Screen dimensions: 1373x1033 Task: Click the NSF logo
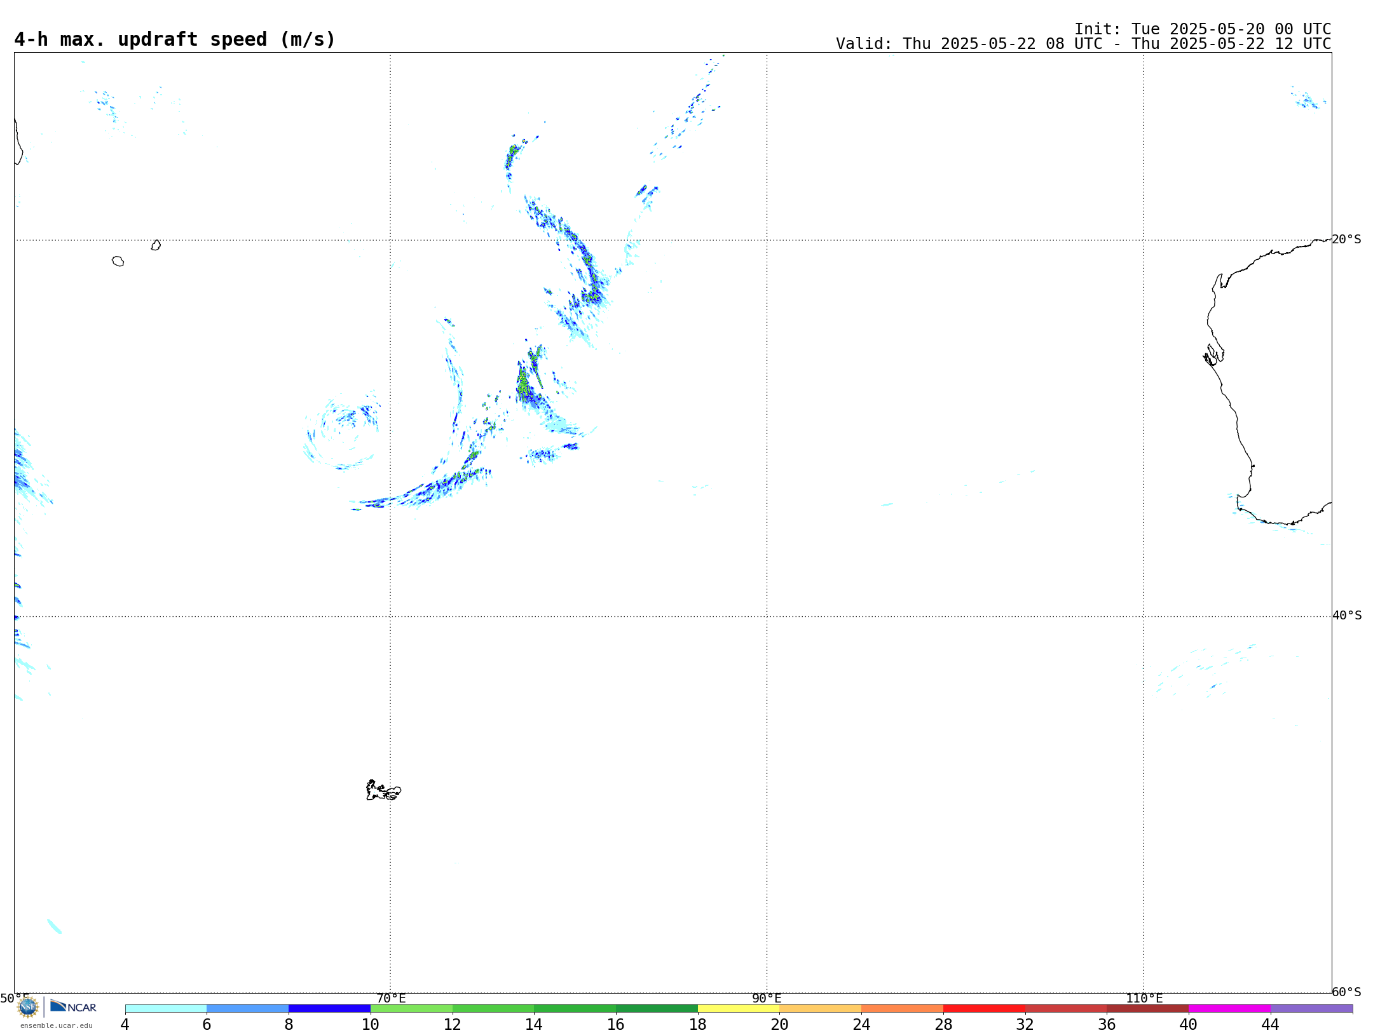click(28, 1007)
